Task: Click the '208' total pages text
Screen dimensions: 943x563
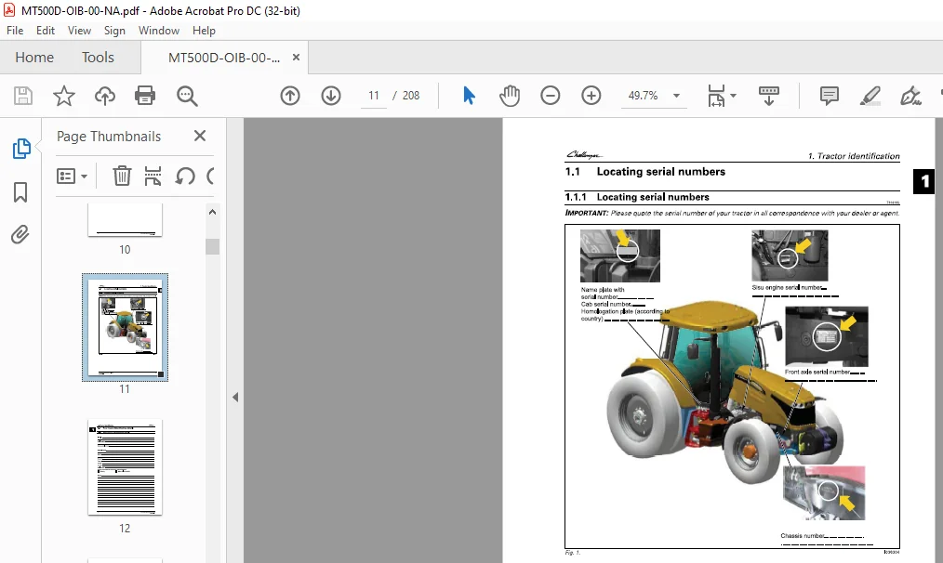Action: (411, 96)
